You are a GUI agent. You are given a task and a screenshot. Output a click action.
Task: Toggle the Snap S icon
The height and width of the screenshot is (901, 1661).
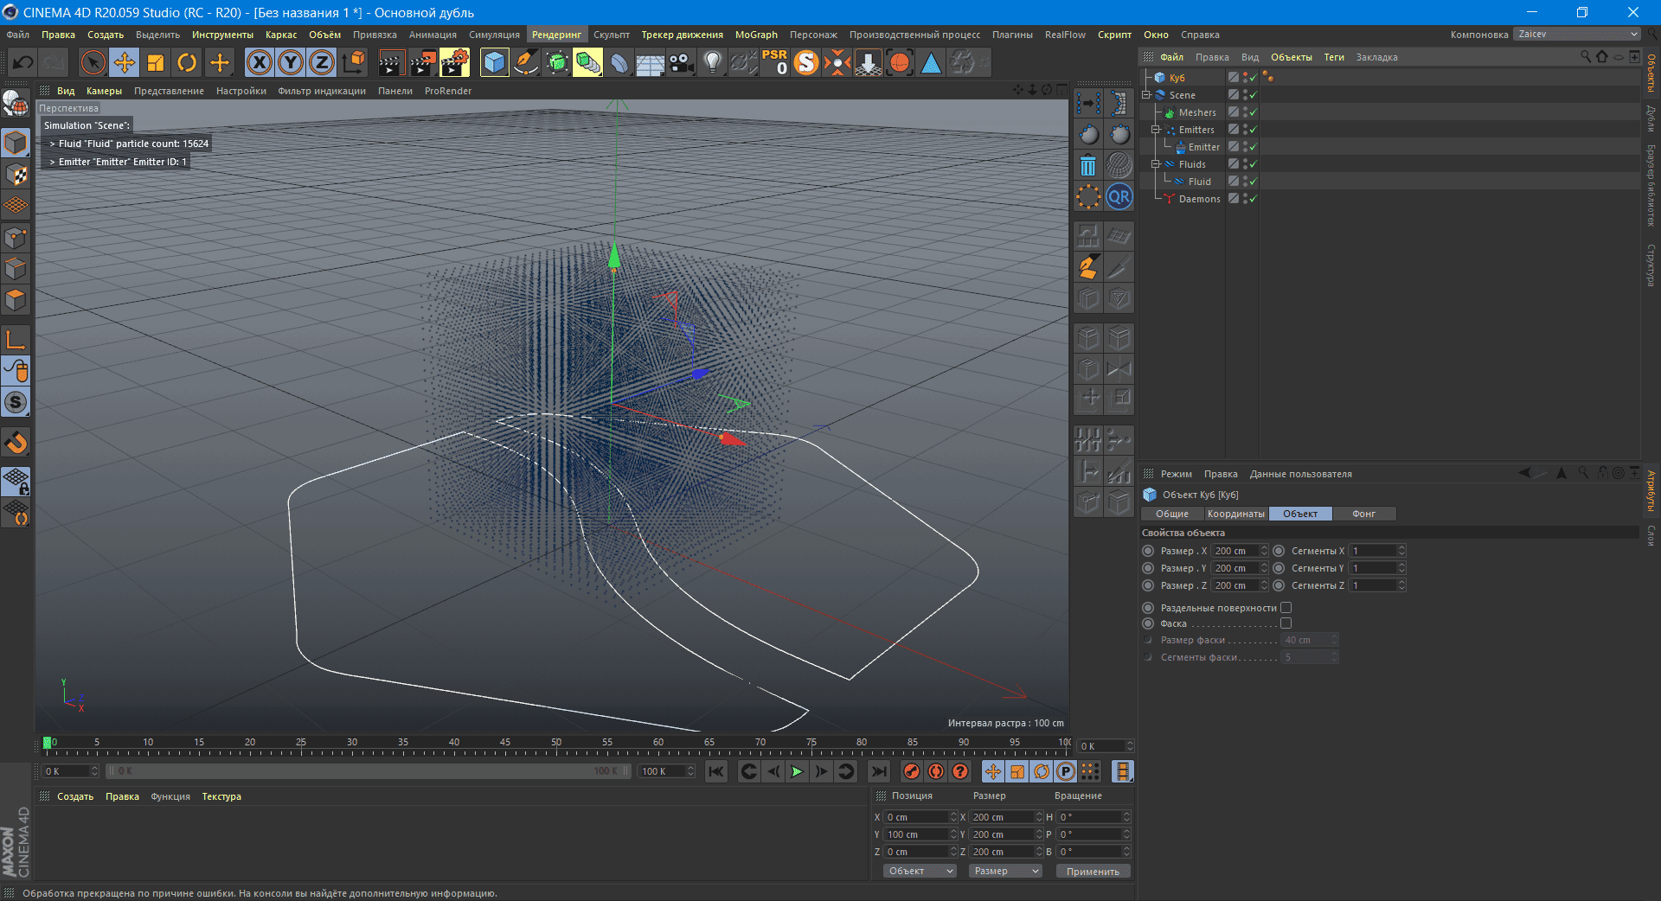(16, 402)
